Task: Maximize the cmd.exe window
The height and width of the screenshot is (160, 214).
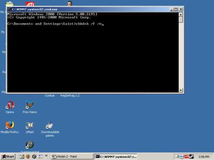Action: point(176,9)
